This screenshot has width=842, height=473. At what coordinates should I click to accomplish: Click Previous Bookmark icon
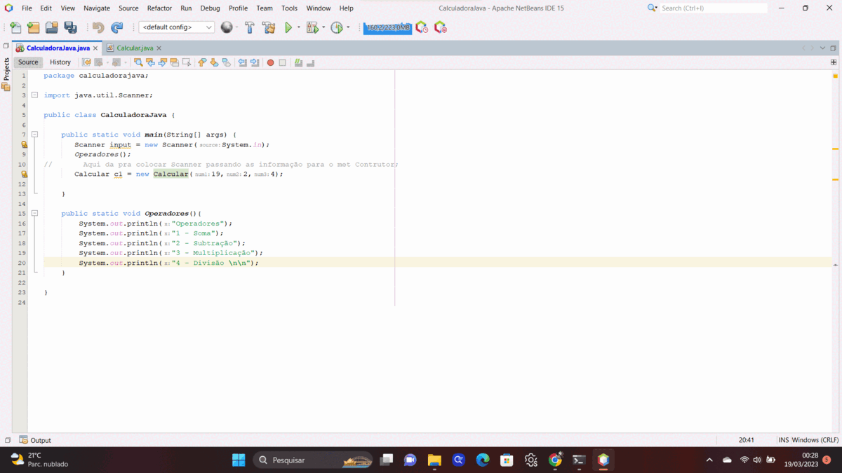(x=202, y=62)
